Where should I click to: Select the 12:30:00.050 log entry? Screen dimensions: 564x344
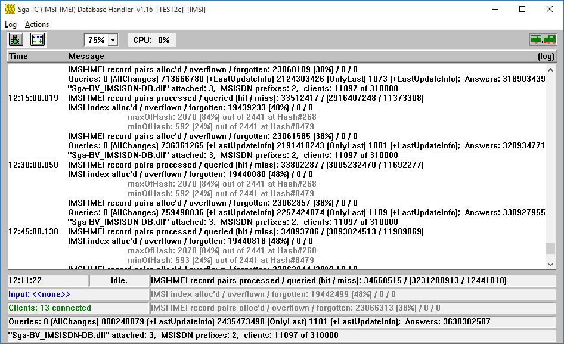tap(34, 165)
